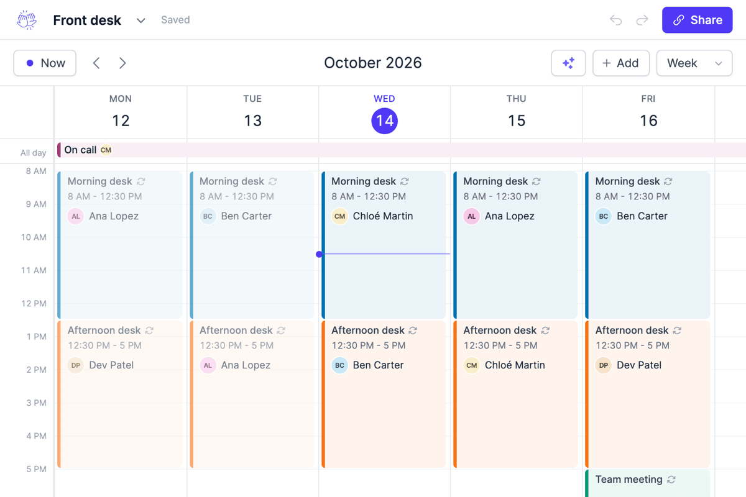Select the Monday 12 day header
The image size is (746, 497).
121,112
